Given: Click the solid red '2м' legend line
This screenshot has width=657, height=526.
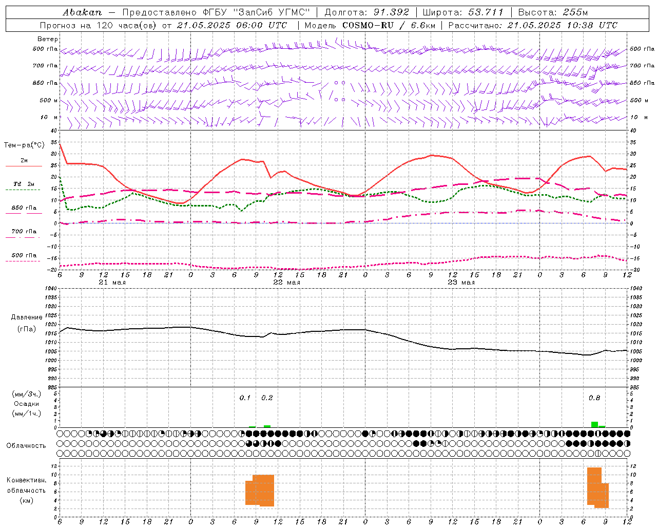Looking at the screenshot, I should click(24, 166).
